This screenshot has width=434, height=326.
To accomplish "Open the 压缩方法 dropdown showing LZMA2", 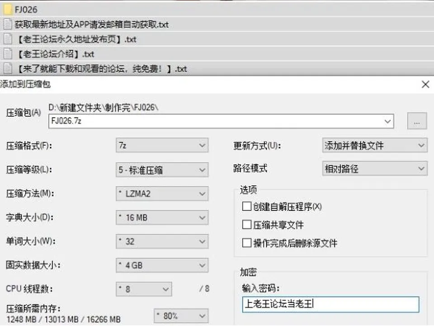I will coord(162,193).
